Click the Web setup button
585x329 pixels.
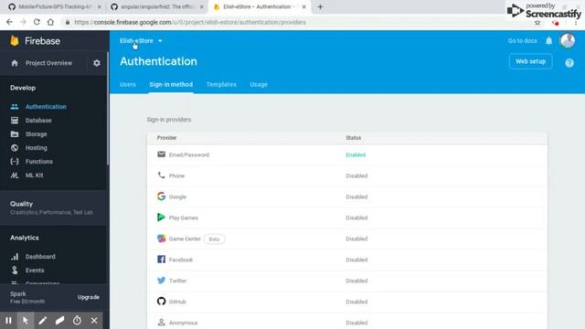[x=530, y=61]
